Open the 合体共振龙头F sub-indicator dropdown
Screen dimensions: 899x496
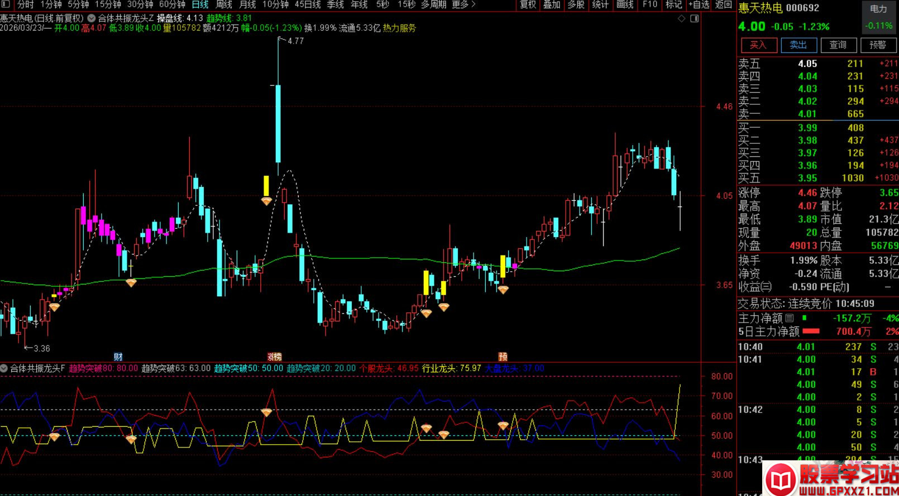click(4, 368)
